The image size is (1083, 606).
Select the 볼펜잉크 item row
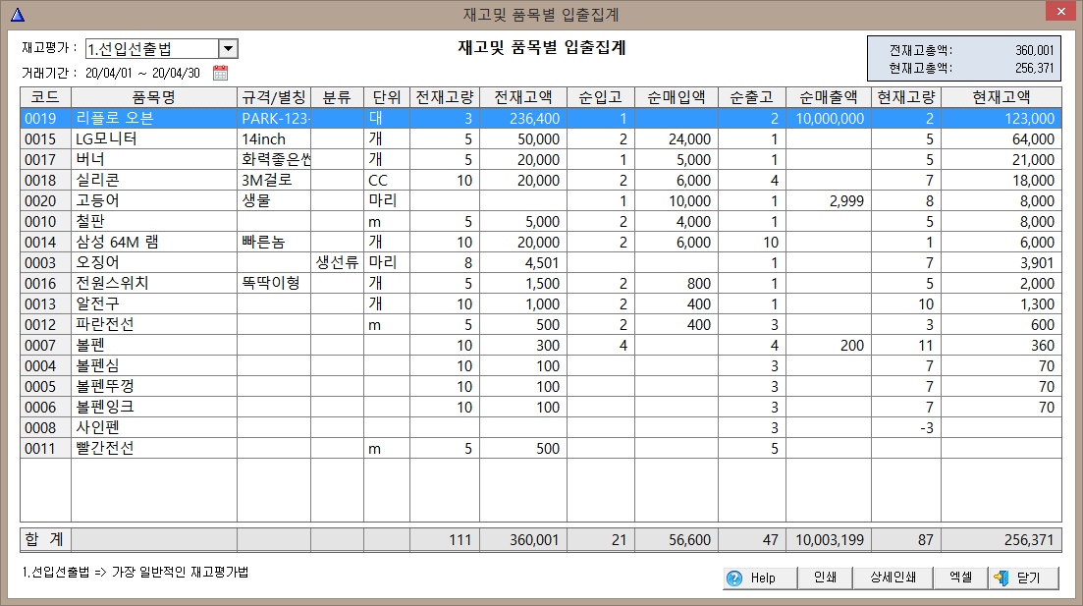point(541,408)
